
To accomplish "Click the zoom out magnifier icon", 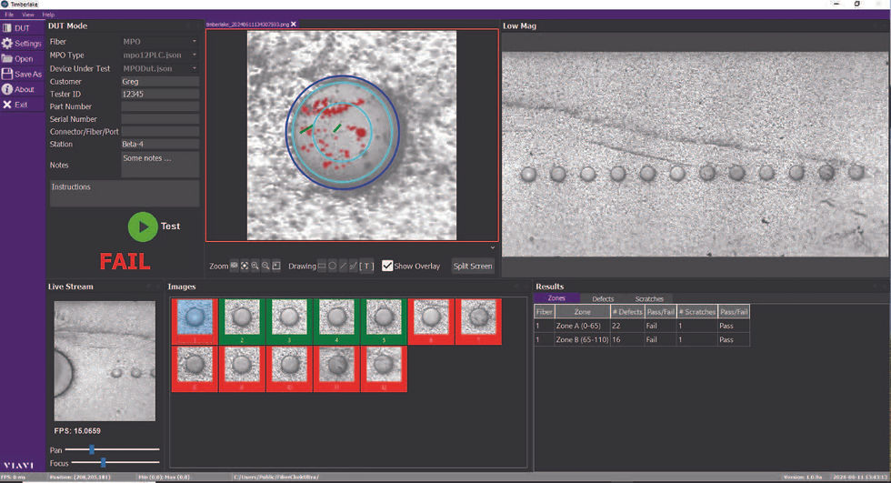I will coord(265,267).
